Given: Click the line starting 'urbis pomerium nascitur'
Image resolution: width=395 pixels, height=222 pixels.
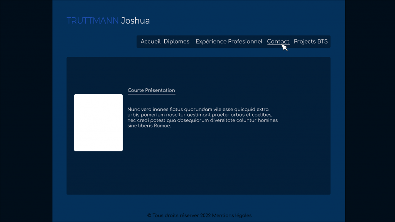Looking at the screenshot, I should pos(200,115).
